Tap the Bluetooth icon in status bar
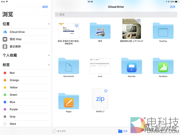 tap(169, 2)
